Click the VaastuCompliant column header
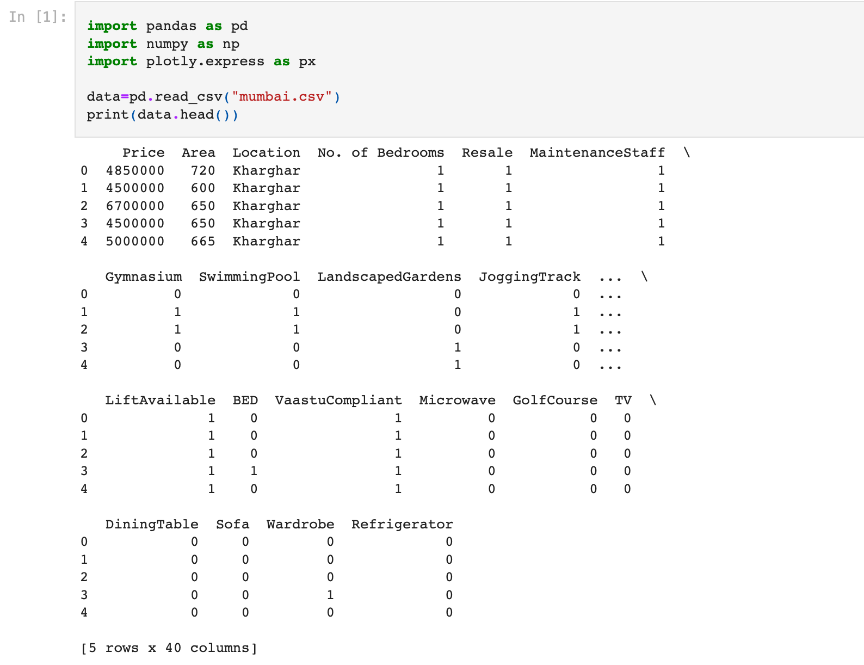Screen dimensions: 864x665 (x=338, y=401)
